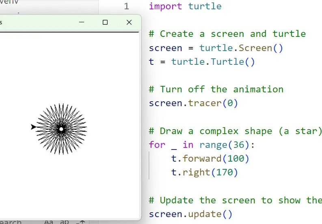Click the turtle.Screen() assignment line
The height and width of the screenshot is (224, 322).
tap(216, 48)
